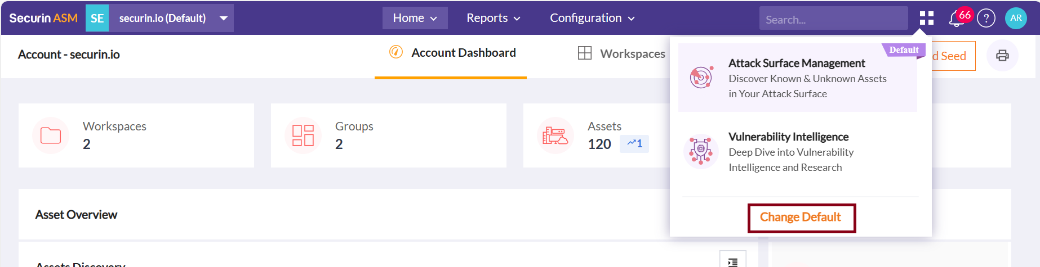This screenshot has width=1040, height=267.
Task: Click the Groups layout icon
Action: point(303,135)
